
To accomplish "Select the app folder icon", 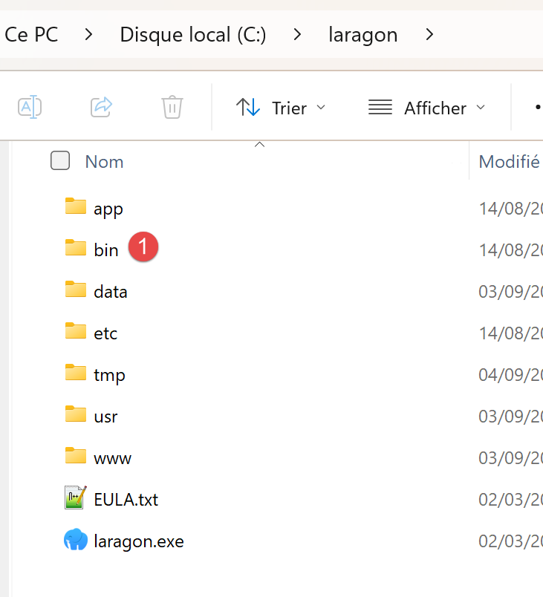I will (x=75, y=206).
